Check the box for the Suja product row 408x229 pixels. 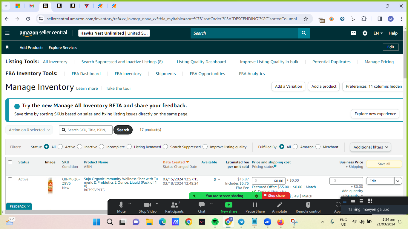[10, 180]
